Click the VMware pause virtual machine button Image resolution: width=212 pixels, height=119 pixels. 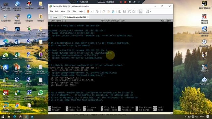[88, 11]
